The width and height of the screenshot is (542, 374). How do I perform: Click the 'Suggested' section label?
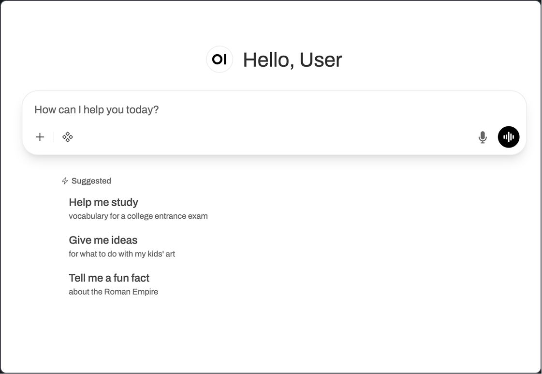(x=91, y=181)
